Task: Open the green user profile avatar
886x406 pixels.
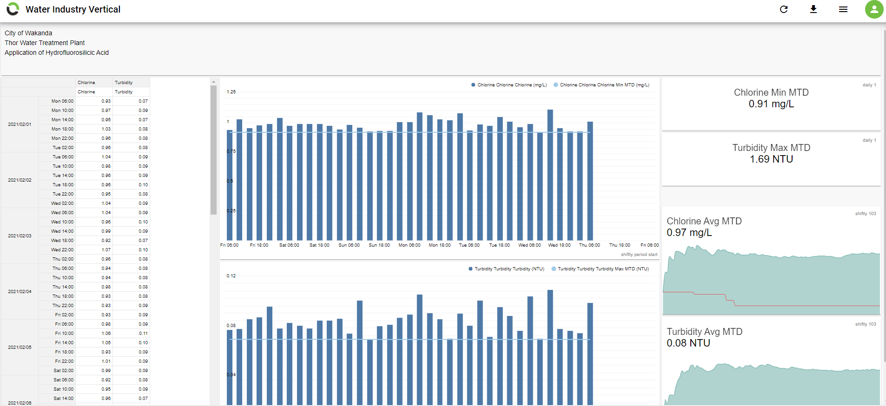Action: point(874,9)
